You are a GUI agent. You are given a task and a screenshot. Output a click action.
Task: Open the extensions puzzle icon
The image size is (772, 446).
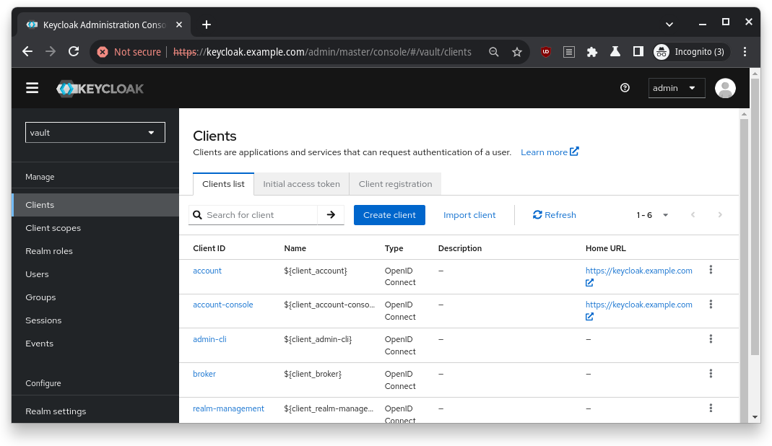pos(591,52)
